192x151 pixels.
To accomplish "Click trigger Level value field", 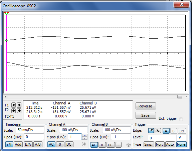I will point(162,138).
